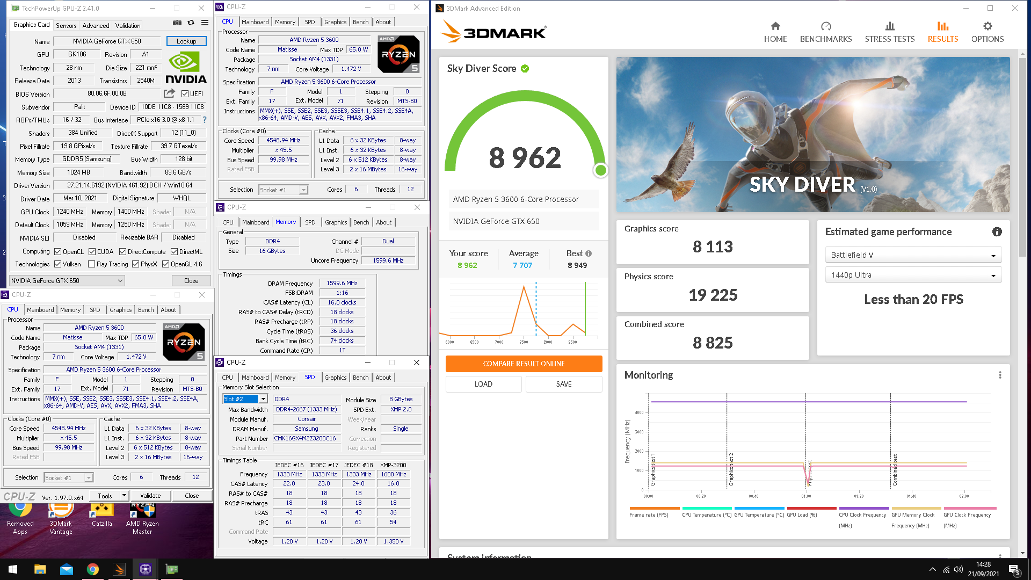Open Bench tab in SPD CPU-Z window
This screenshot has width=1031, height=580.
click(360, 378)
